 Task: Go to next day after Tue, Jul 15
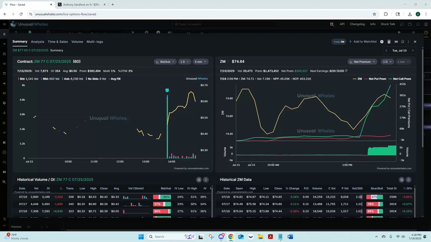[413, 51]
